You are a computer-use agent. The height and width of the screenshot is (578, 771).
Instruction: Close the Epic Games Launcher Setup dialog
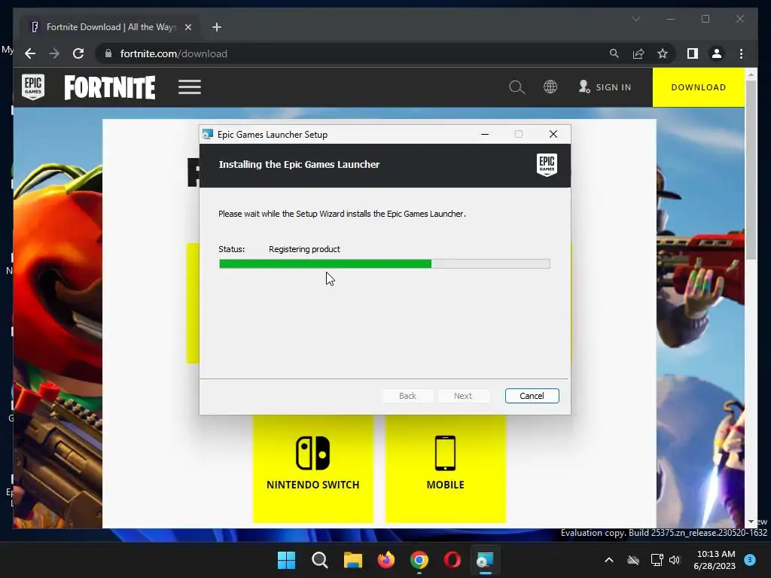click(553, 134)
